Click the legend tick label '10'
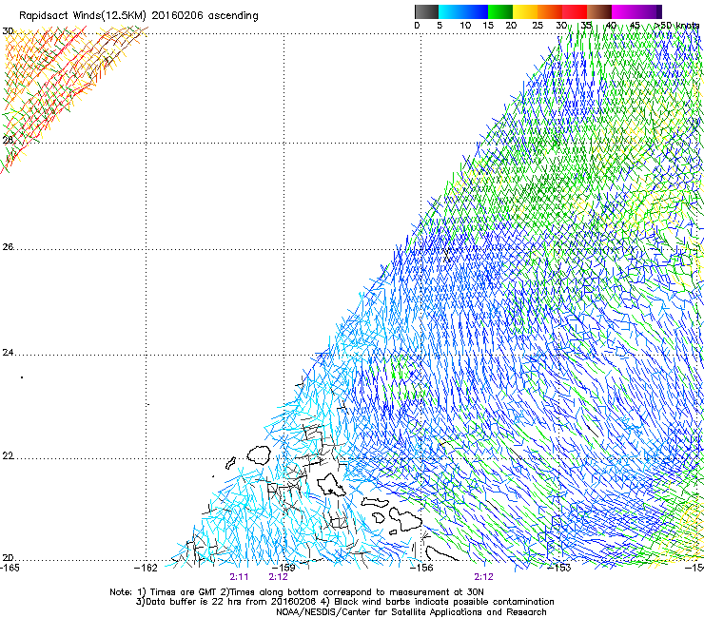The height and width of the screenshot is (618, 704). tap(465, 25)
